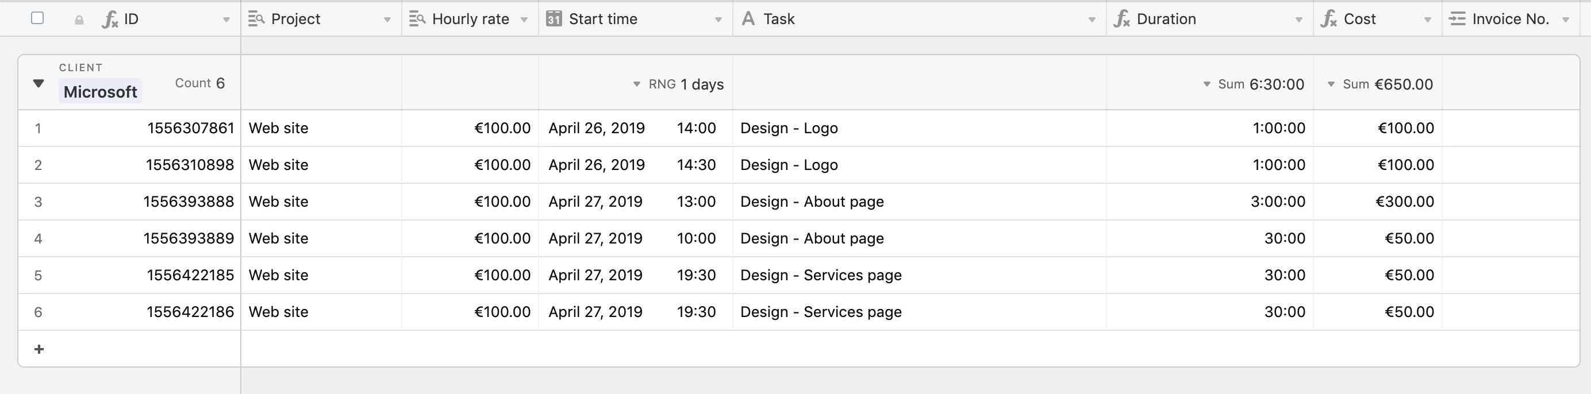
Task: Select the €100.00 hourly rate in row 4
Action: tap(470, 238)
